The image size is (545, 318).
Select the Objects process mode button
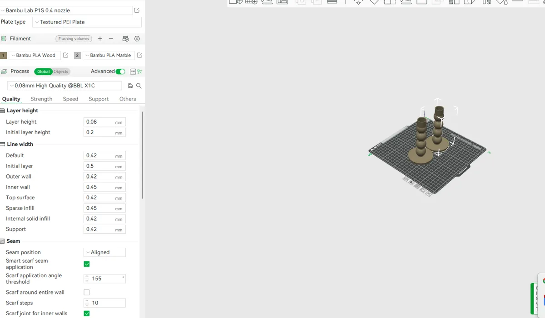pos(61,72)
